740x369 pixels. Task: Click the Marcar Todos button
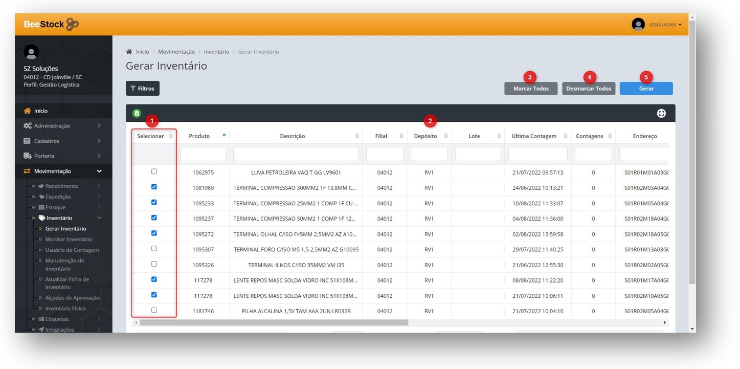point(531,89)
